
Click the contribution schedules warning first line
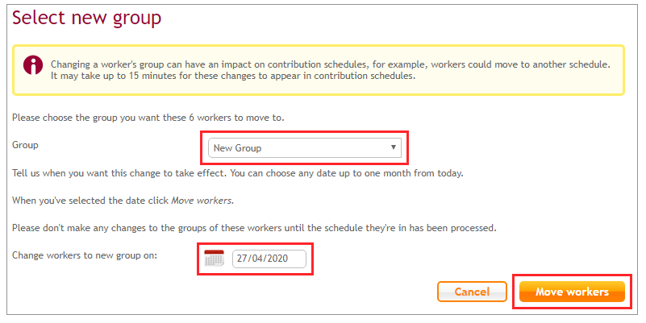[331, 64]
